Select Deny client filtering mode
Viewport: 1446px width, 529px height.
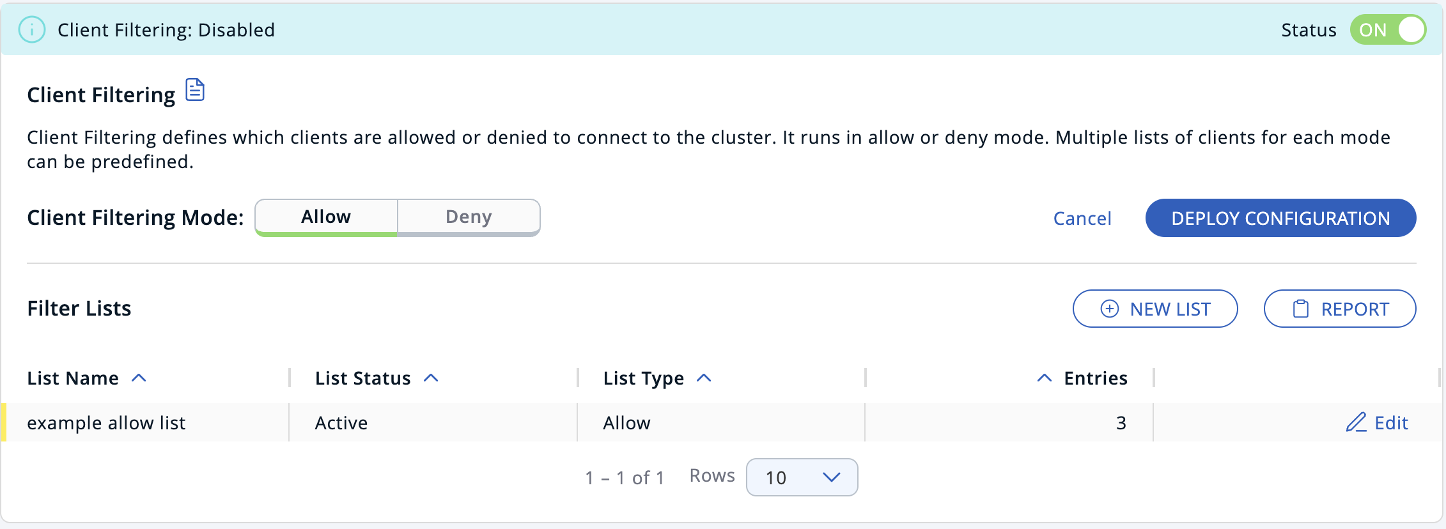coord(469,217)
